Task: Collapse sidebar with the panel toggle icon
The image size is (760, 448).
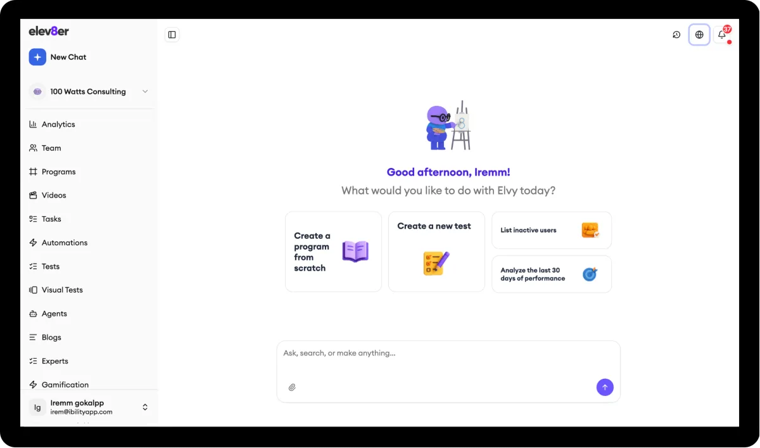Action: click(x=172, y=35)
